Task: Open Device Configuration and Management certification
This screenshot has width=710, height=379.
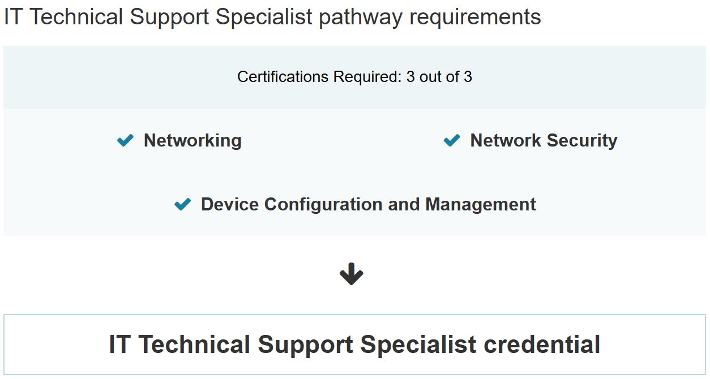Action: (368, 204)
